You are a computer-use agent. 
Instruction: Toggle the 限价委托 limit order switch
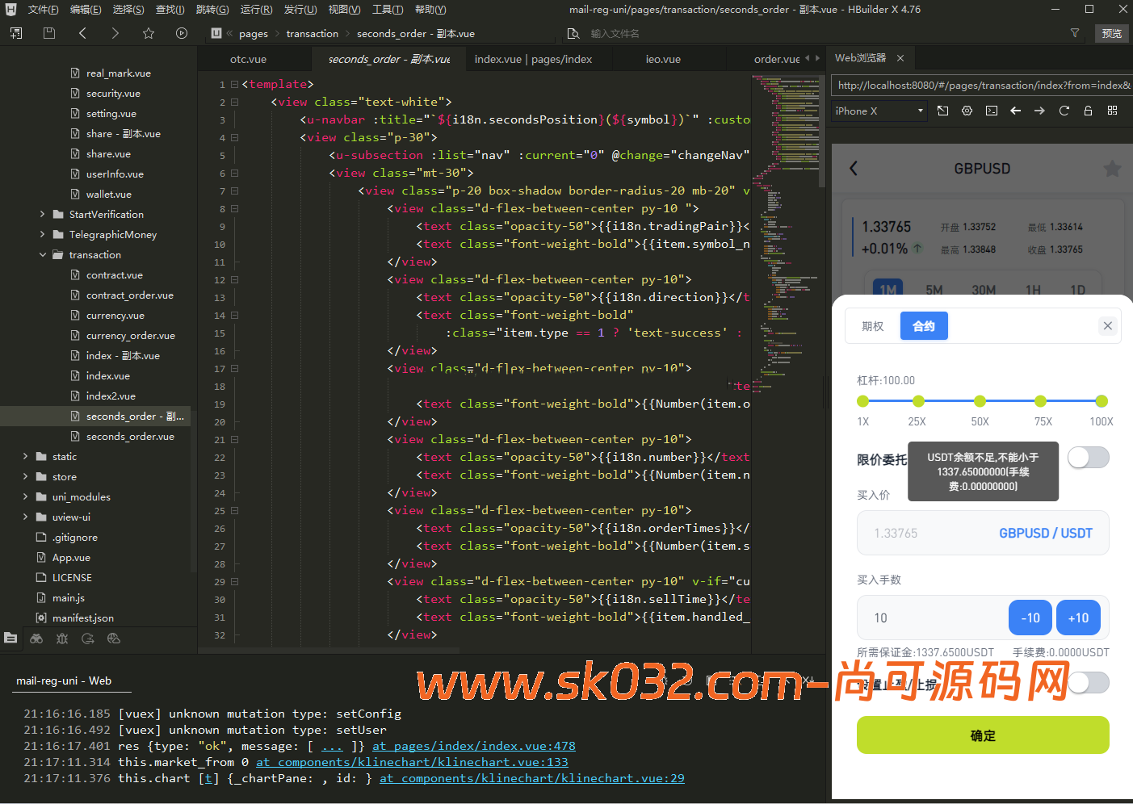point(1088,458)
